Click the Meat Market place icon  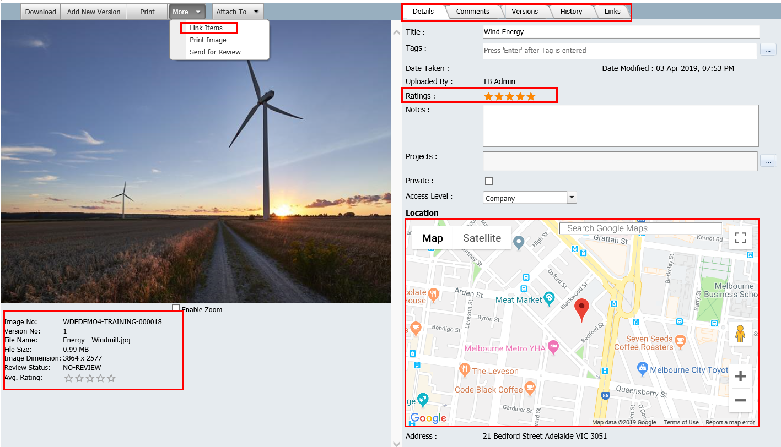549,298
